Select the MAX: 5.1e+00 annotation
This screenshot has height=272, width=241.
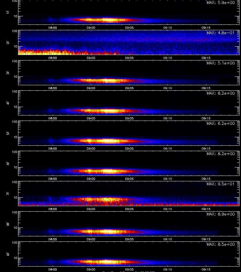(221, 63)
